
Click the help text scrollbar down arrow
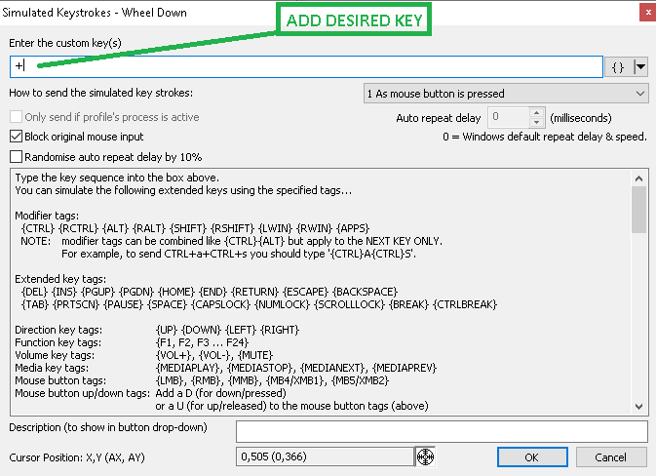[x=638, y=406]
